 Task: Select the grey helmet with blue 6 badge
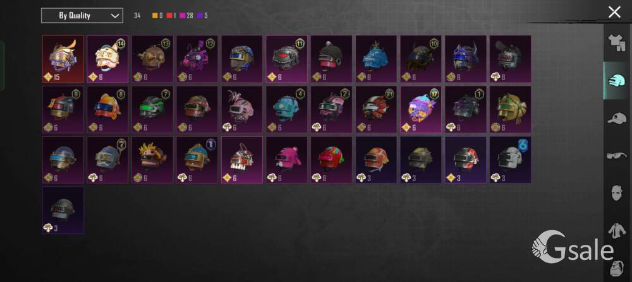[510, 160]
